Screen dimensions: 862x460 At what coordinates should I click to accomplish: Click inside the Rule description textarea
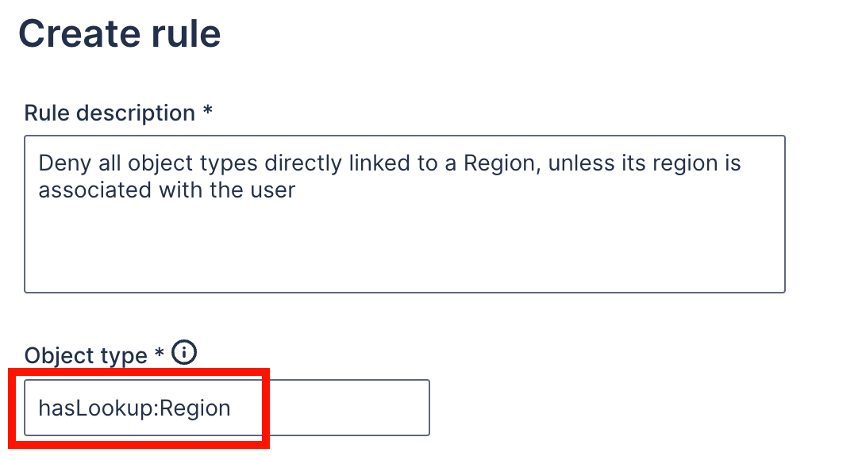coord(405,214)
